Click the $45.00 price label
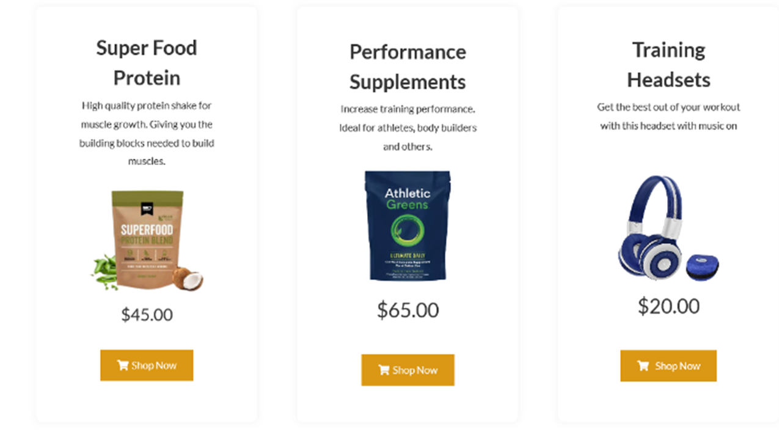This screenshot has height=440, width=779. [147, 315]
